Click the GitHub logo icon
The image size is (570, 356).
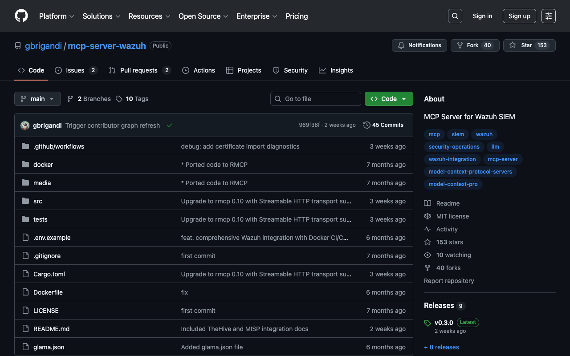point(21,16)
